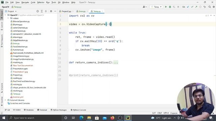
Task: Open Task View on taskbar
Action: (73, 118)
